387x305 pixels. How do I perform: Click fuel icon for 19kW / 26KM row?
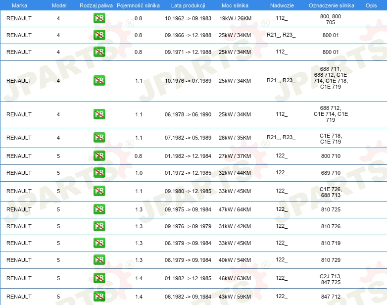click(x=99, y=18)
